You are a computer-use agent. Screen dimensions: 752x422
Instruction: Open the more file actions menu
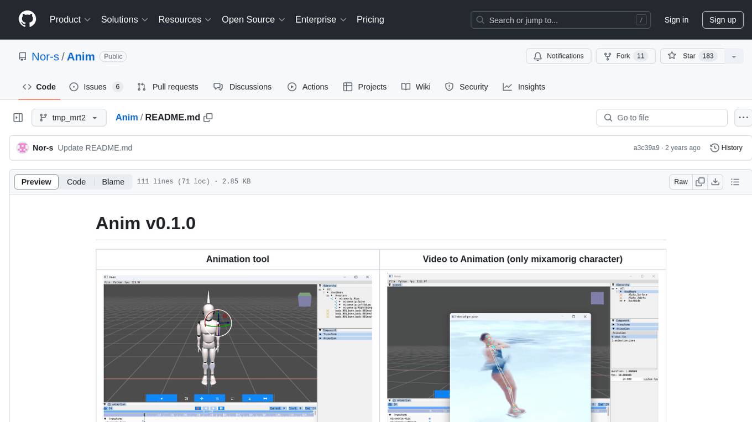pos(743,118)
